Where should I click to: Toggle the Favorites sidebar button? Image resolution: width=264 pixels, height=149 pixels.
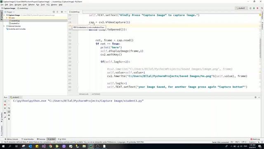pos(2,117)
